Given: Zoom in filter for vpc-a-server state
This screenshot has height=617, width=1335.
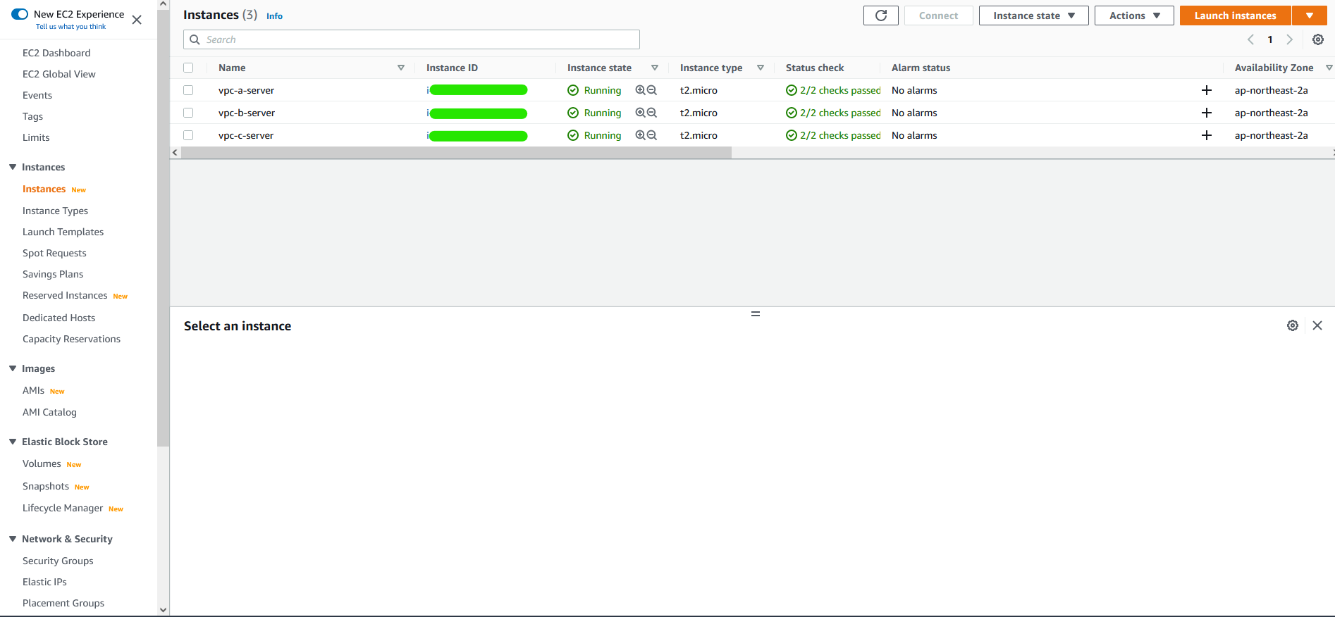Looking at the screenshot, I should (x=640, y=90).
